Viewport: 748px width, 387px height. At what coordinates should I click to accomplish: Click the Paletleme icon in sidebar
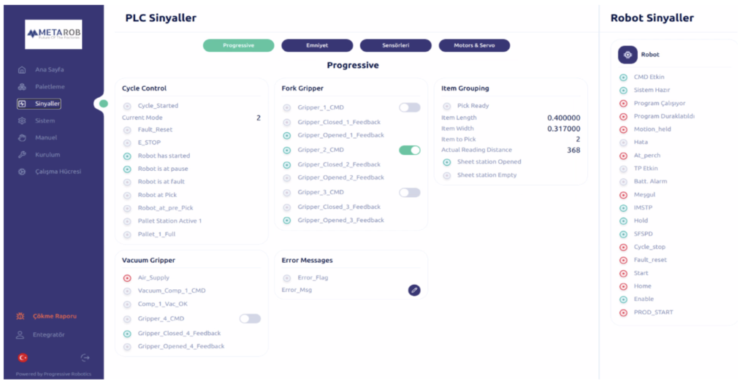click(x=21, y=87)
